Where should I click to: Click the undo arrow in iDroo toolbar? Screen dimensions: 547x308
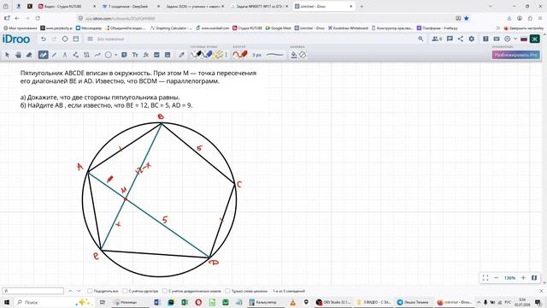(x=44, y=39)
